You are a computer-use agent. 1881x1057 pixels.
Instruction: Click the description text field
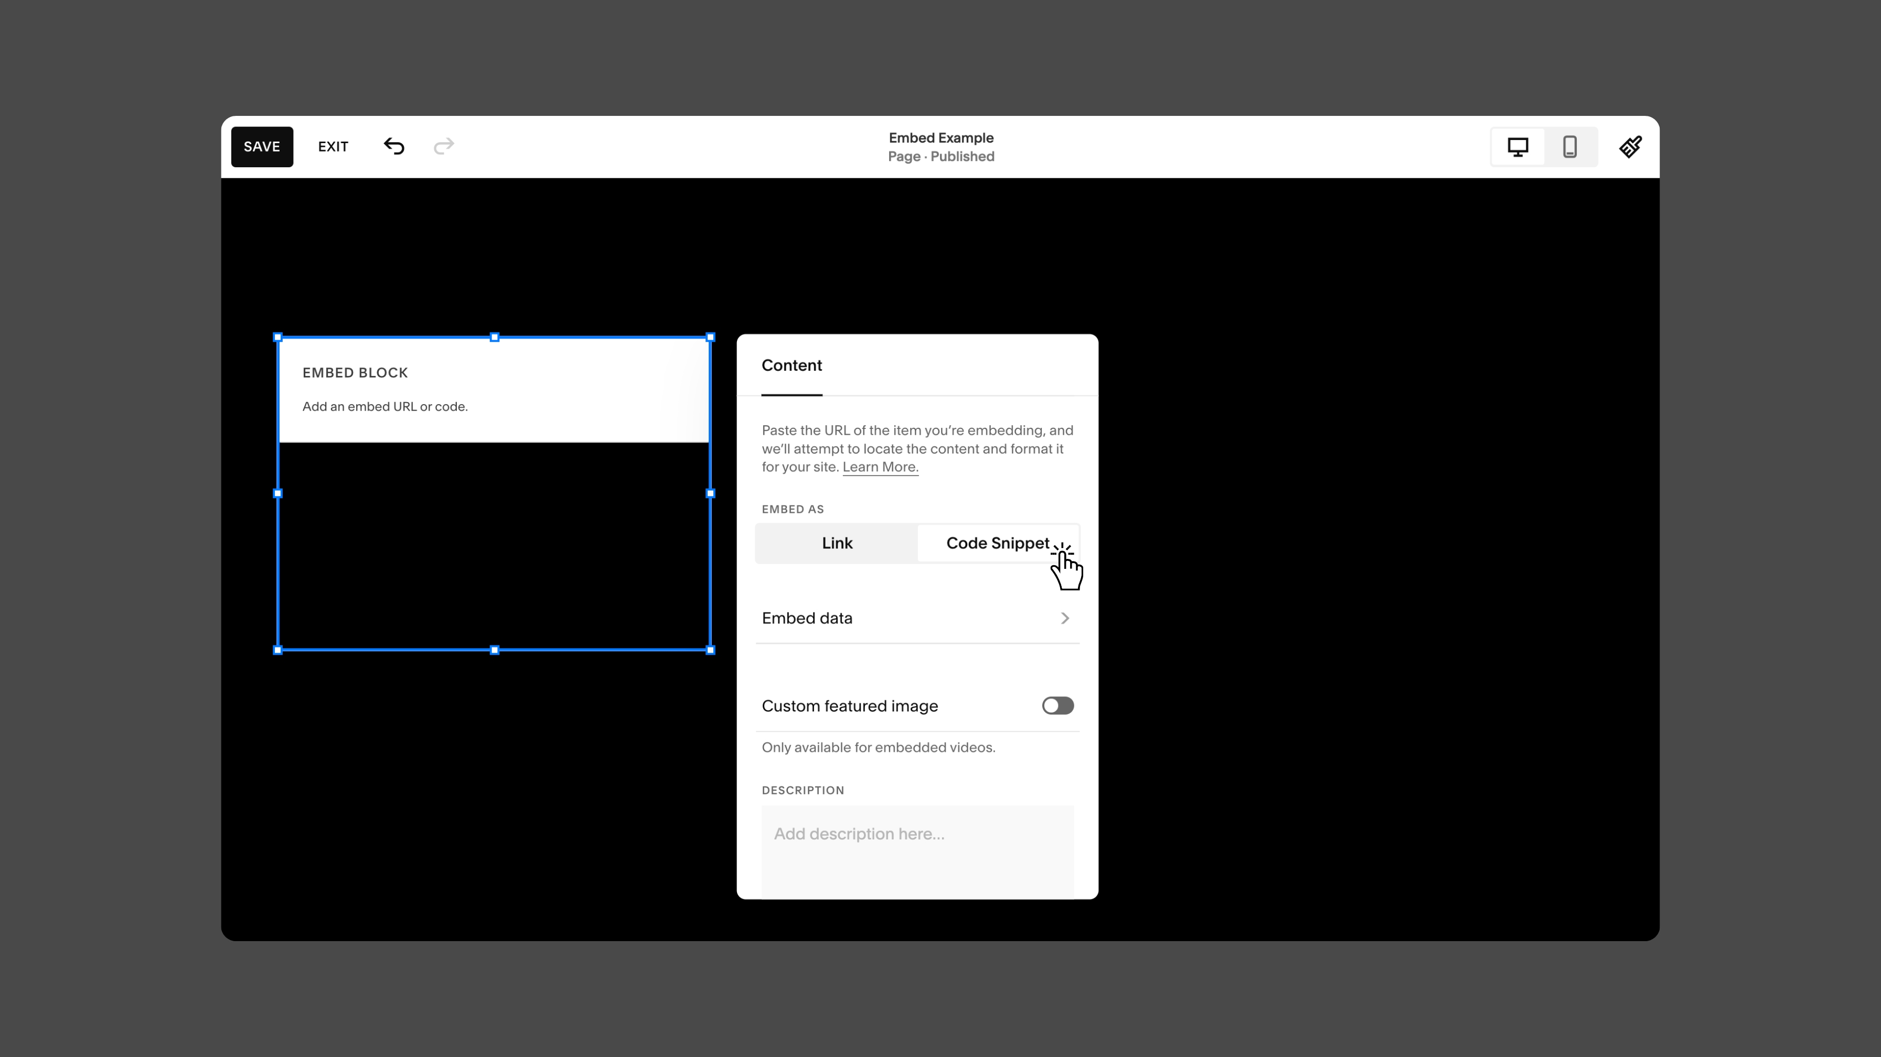coord(917,851)
